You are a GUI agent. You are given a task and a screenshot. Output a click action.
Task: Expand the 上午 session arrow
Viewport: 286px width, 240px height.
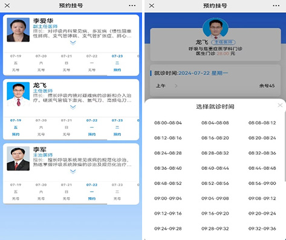pyautogui.click(x=176, y=86)
